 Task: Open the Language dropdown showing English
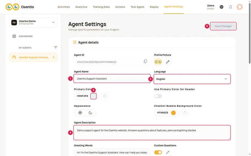click(192, 79)
